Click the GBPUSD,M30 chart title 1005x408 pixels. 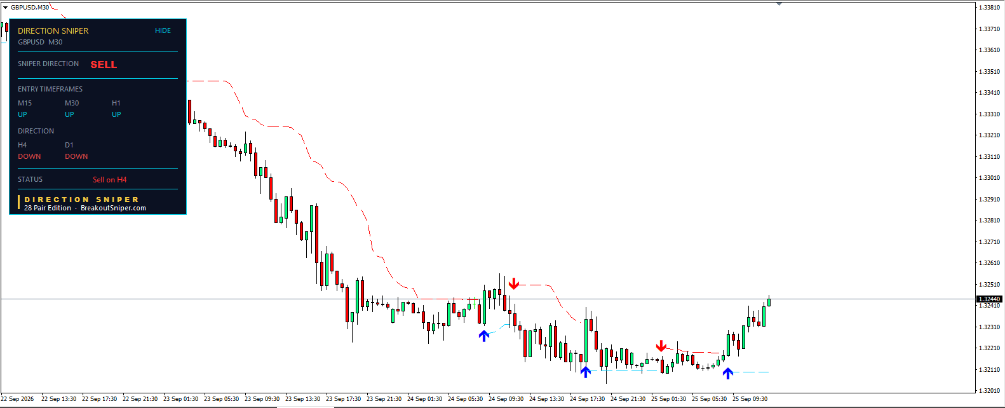[x=30, y=8]
